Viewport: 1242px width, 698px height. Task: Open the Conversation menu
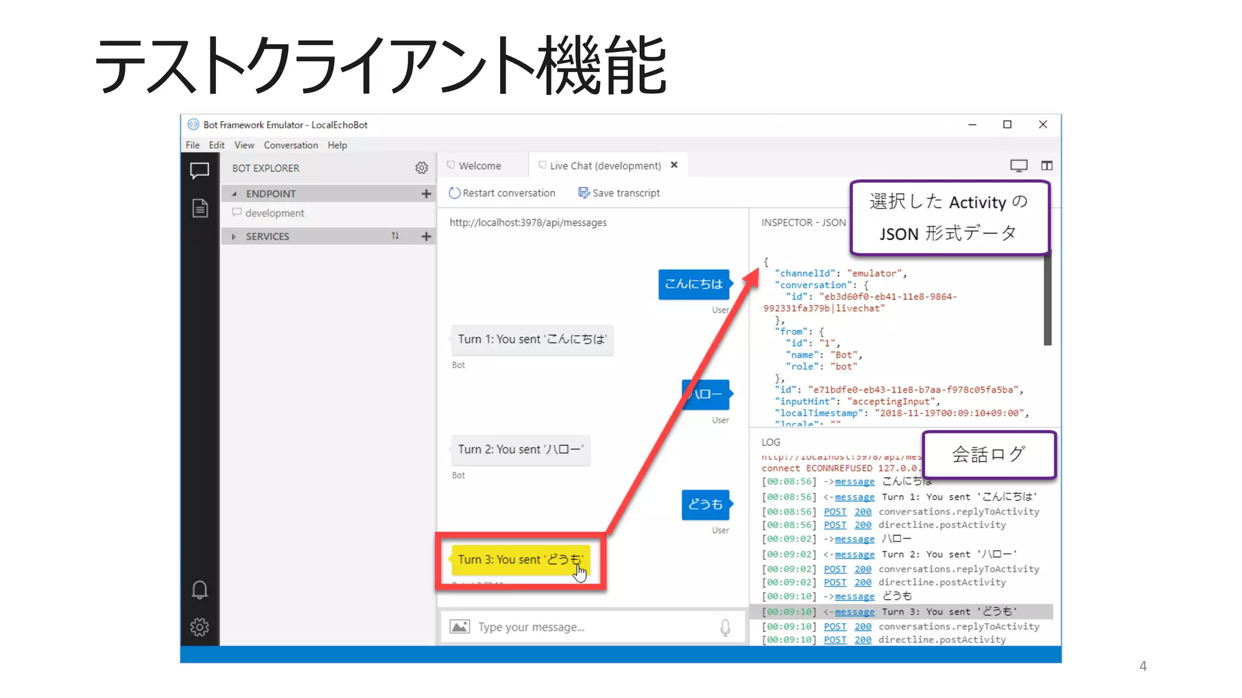click(290, 145)
